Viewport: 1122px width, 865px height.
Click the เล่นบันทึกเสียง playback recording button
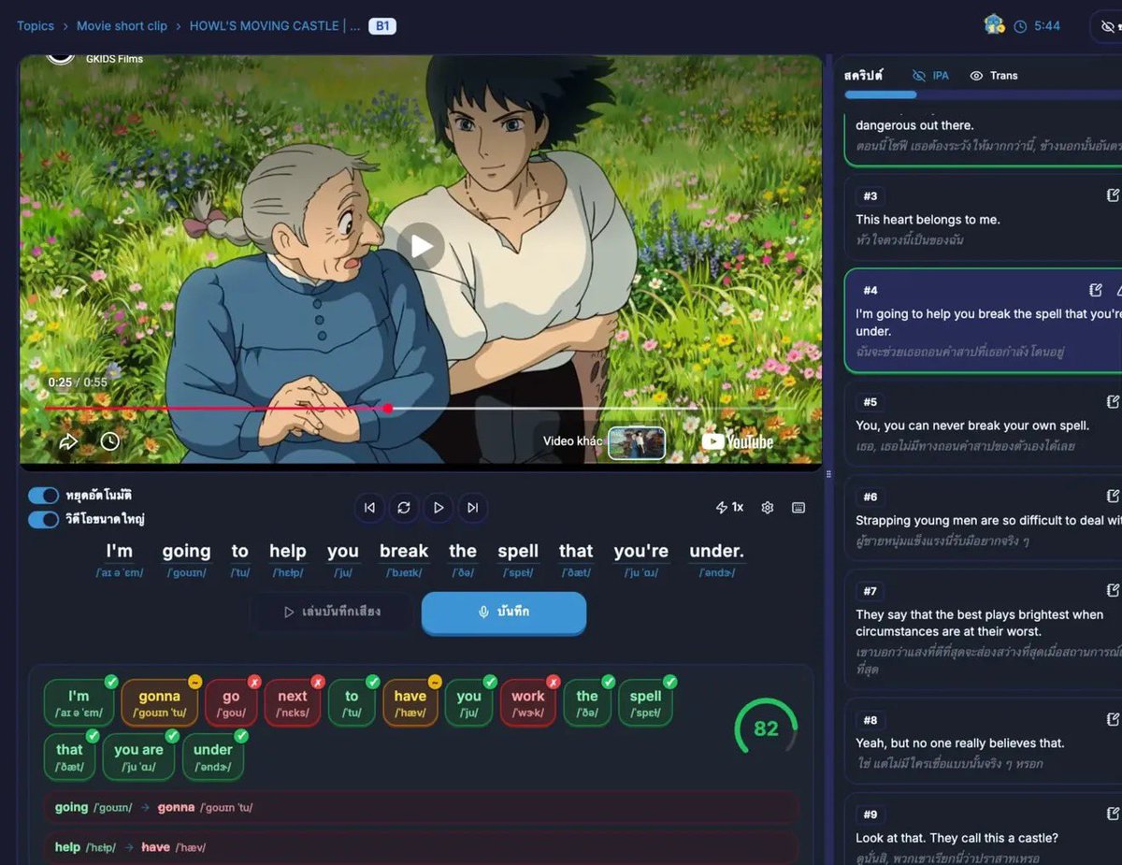click(331, 612)
